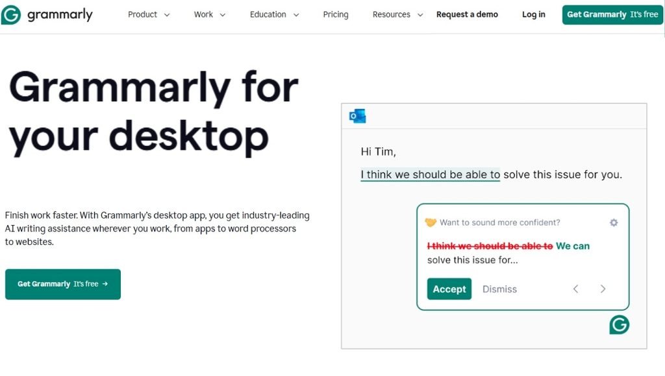665x376 pixels.
Task: Click underlined phrase "I think we should be able to"
Action: click(430, 174)
